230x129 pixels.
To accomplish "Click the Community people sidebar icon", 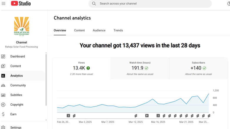I will point(3,85).
